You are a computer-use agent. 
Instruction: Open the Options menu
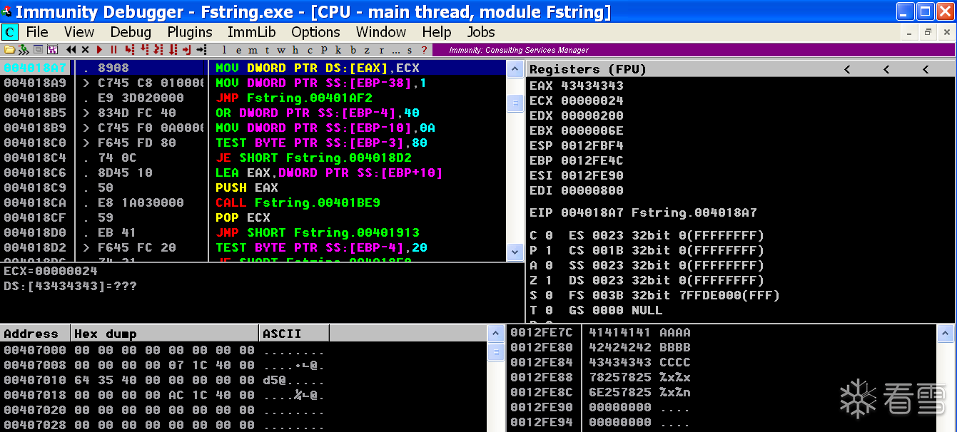(x=315, y=32)
